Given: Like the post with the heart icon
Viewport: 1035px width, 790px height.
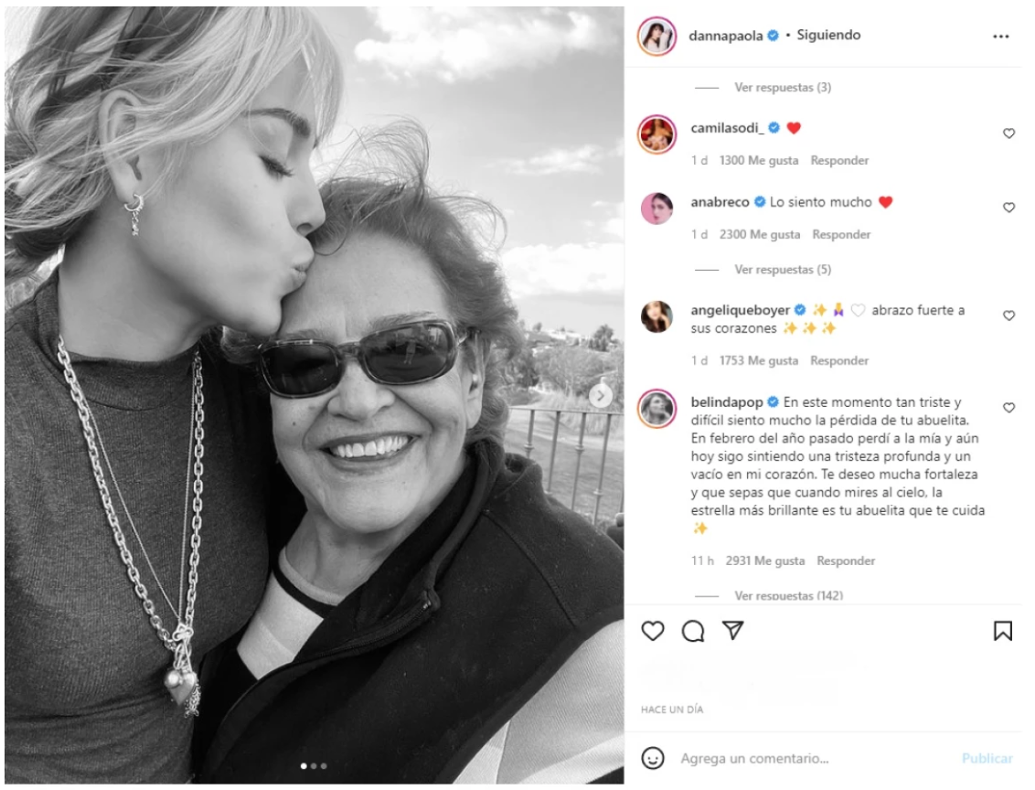Looking at the screenshot, I should 652,630.
